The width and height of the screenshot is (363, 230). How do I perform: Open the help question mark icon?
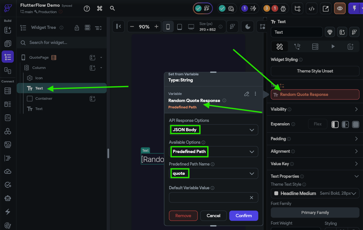pyautogui.click(x=87, y=9)
